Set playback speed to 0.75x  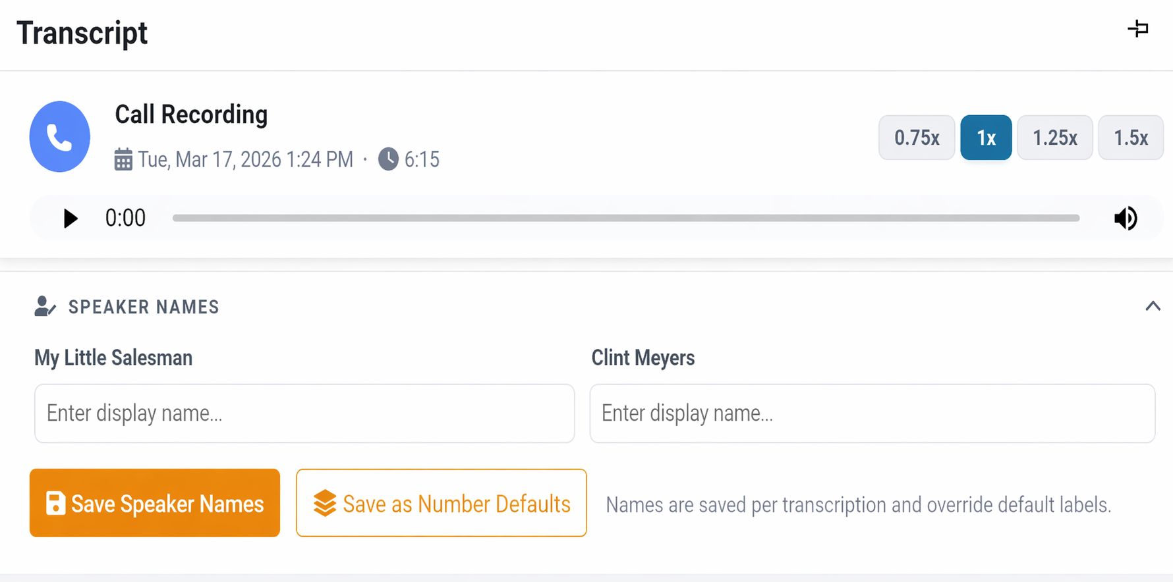(916, 138)
